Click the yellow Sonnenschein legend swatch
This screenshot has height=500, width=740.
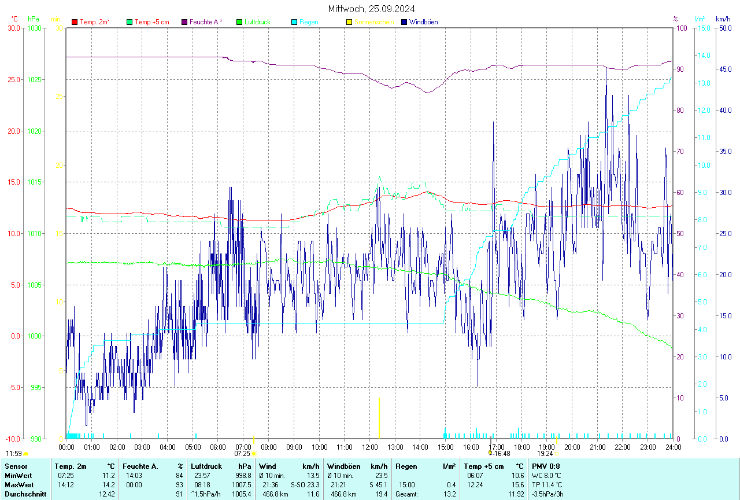[349, 22]
